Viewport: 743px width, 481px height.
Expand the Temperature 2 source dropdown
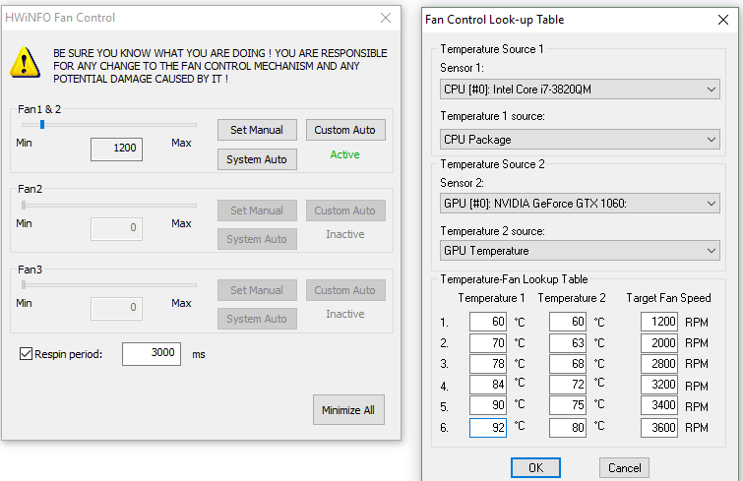tap(580, 252)
